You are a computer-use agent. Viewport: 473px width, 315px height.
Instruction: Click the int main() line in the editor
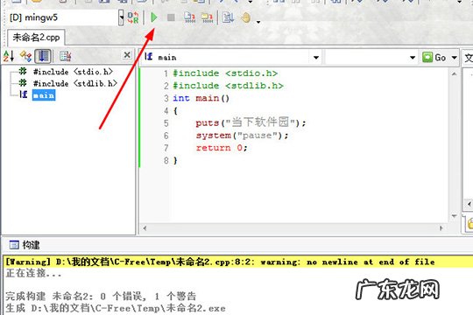coord(201,98)
